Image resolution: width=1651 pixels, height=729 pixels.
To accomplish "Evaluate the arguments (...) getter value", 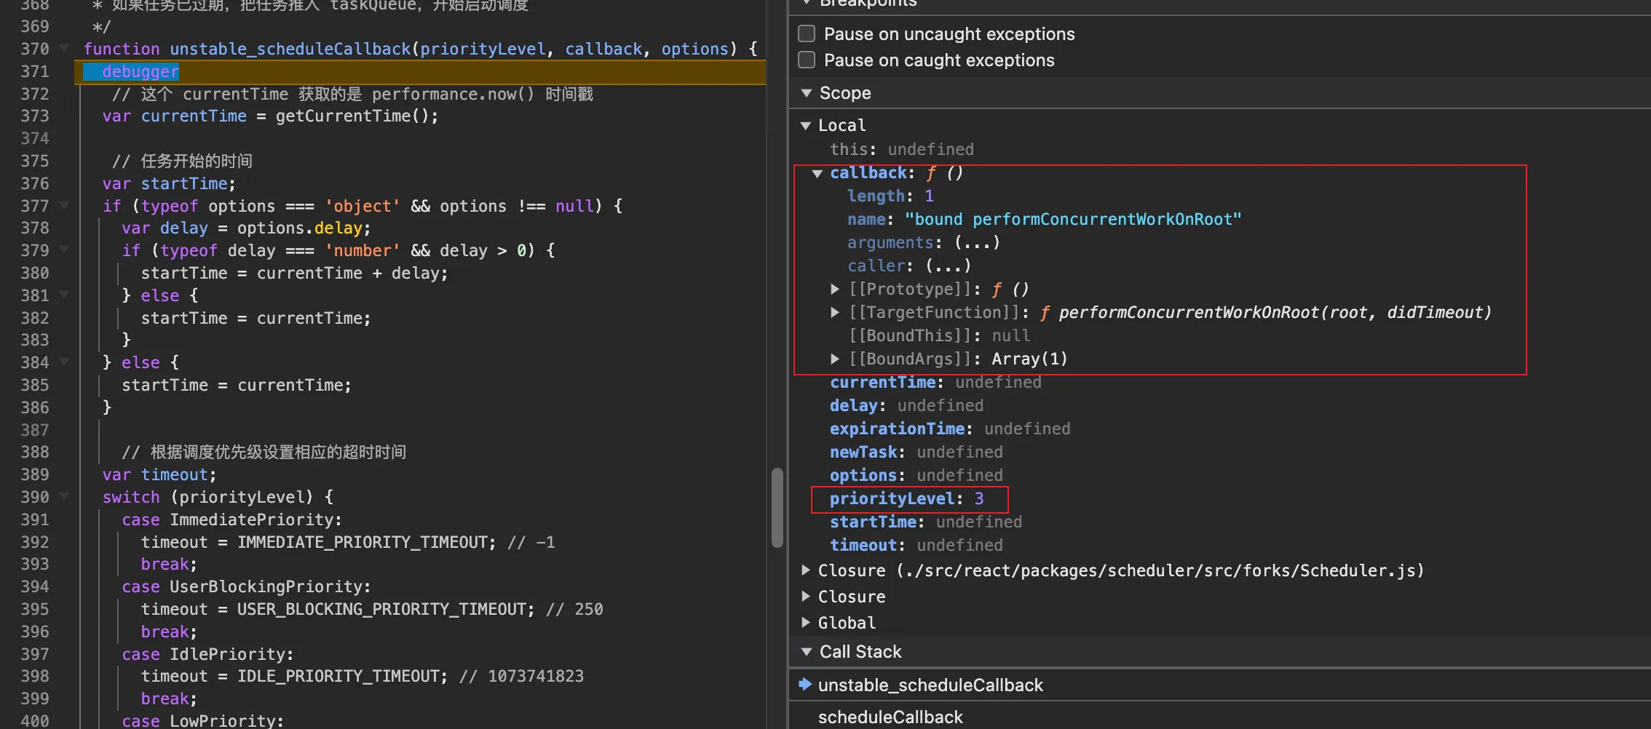I will [977, 243].
